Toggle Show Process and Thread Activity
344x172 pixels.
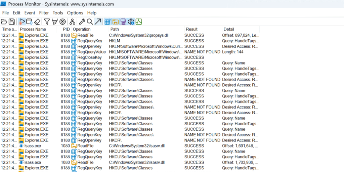click(x=131, y=21)
